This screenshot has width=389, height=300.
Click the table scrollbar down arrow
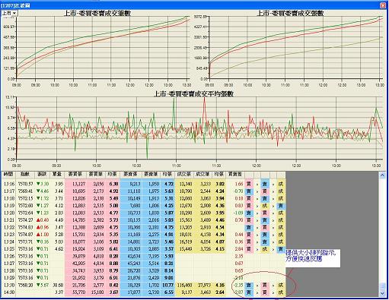coord(383,293)
